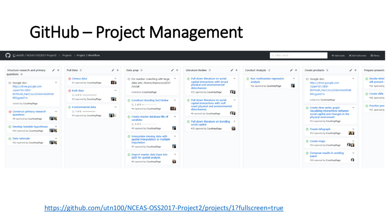
Task: Go to Projects breadcrumb
Action: [x=67, y=55]
